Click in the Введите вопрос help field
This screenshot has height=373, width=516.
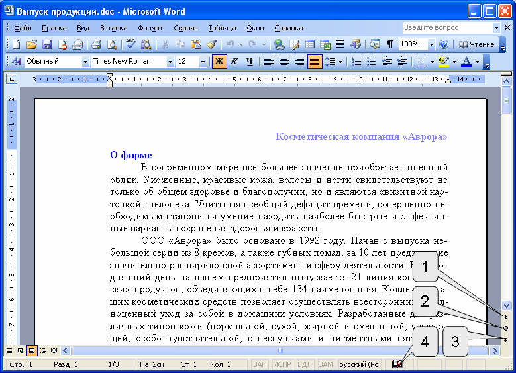click(x=447, y=28)
